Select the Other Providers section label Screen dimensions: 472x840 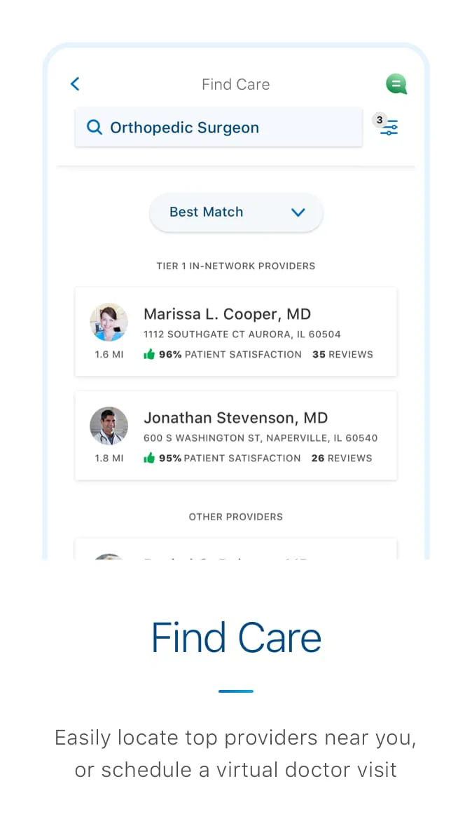coord(235,517)
